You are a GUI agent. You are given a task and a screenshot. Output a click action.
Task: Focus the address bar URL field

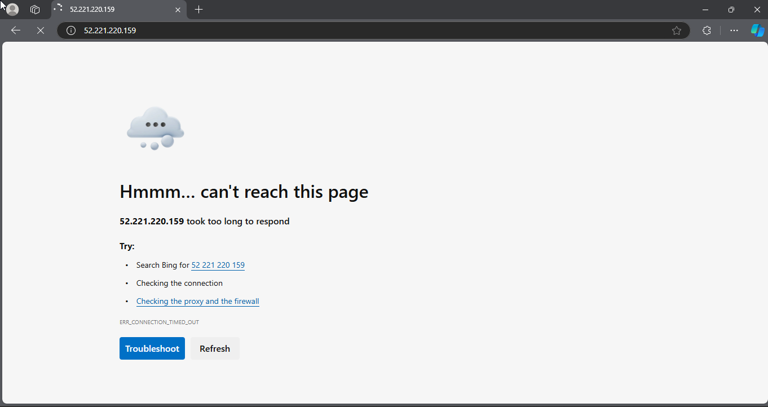coord(338,30)
